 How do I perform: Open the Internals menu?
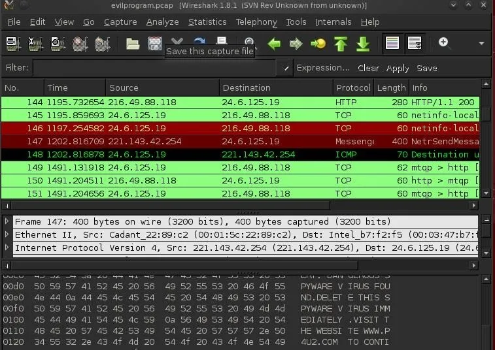[333, 22]
